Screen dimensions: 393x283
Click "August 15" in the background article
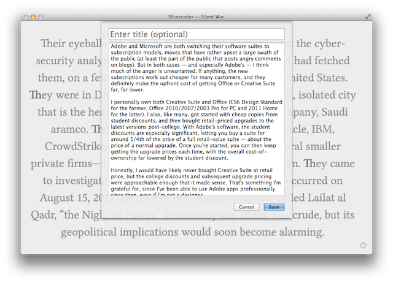pyautogui.click(x=64, y=198)
